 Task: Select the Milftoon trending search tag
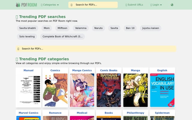click(x=62, y=28)
